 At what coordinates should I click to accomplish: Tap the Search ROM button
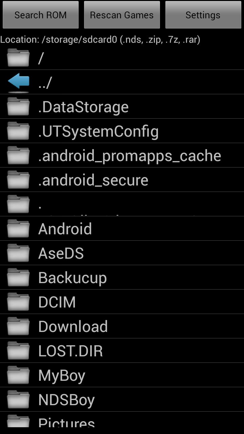[x=41, y=15]
